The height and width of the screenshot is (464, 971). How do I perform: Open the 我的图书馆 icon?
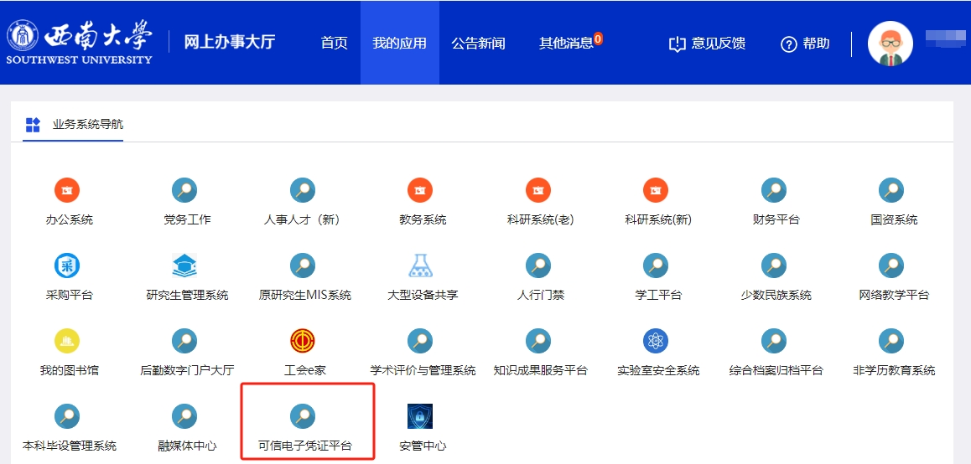(67, 342)
